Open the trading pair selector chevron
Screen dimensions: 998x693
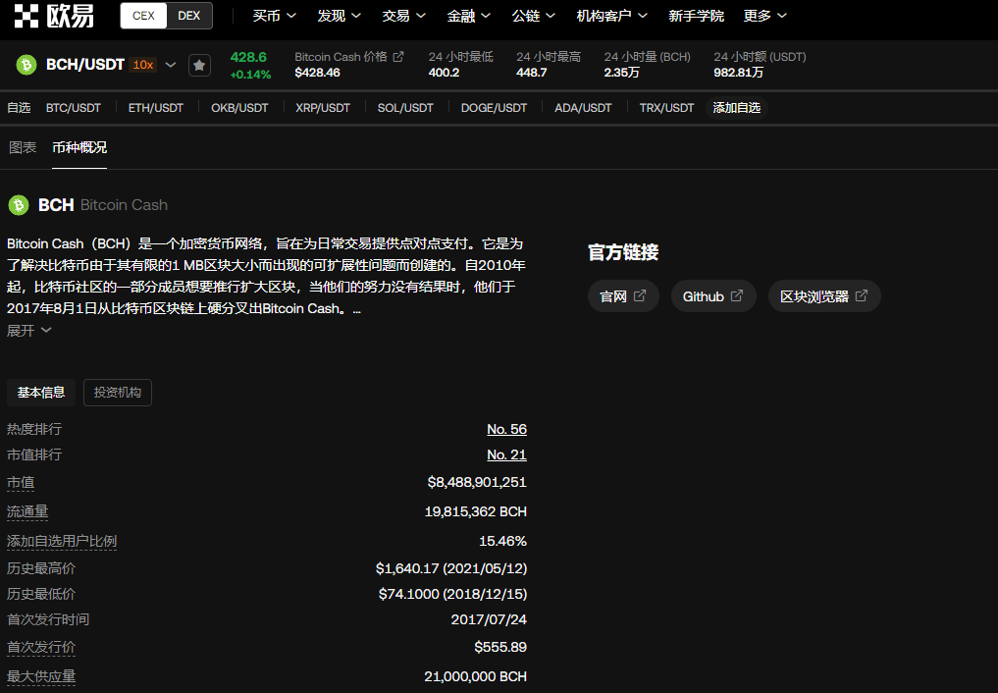coord(171,64)
